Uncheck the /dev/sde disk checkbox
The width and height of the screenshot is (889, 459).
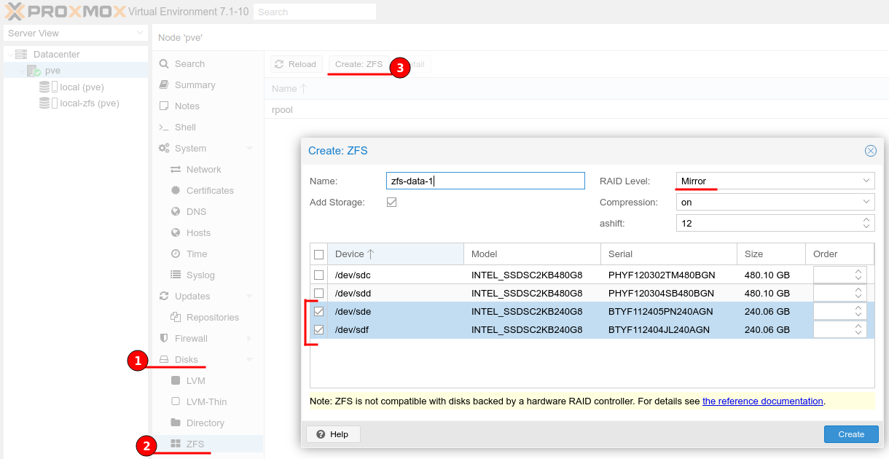coord(318,311)
